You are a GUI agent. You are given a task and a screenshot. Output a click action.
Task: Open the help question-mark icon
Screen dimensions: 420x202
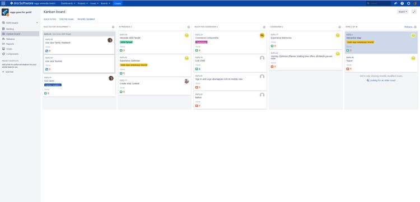(x=402, y=3)
